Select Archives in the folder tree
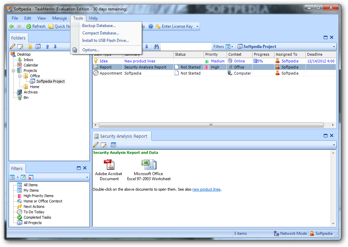 [31, 92]
